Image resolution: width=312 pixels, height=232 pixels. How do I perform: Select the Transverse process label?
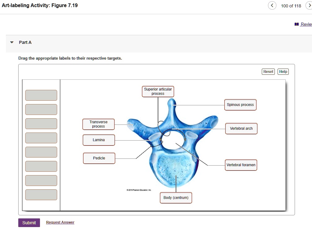(98, 124)
